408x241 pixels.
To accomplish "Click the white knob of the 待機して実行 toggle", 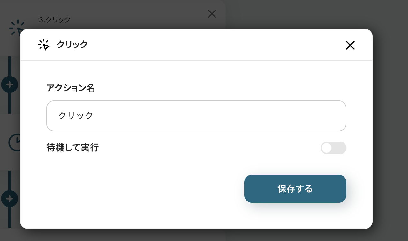I will tap(327, 148).
